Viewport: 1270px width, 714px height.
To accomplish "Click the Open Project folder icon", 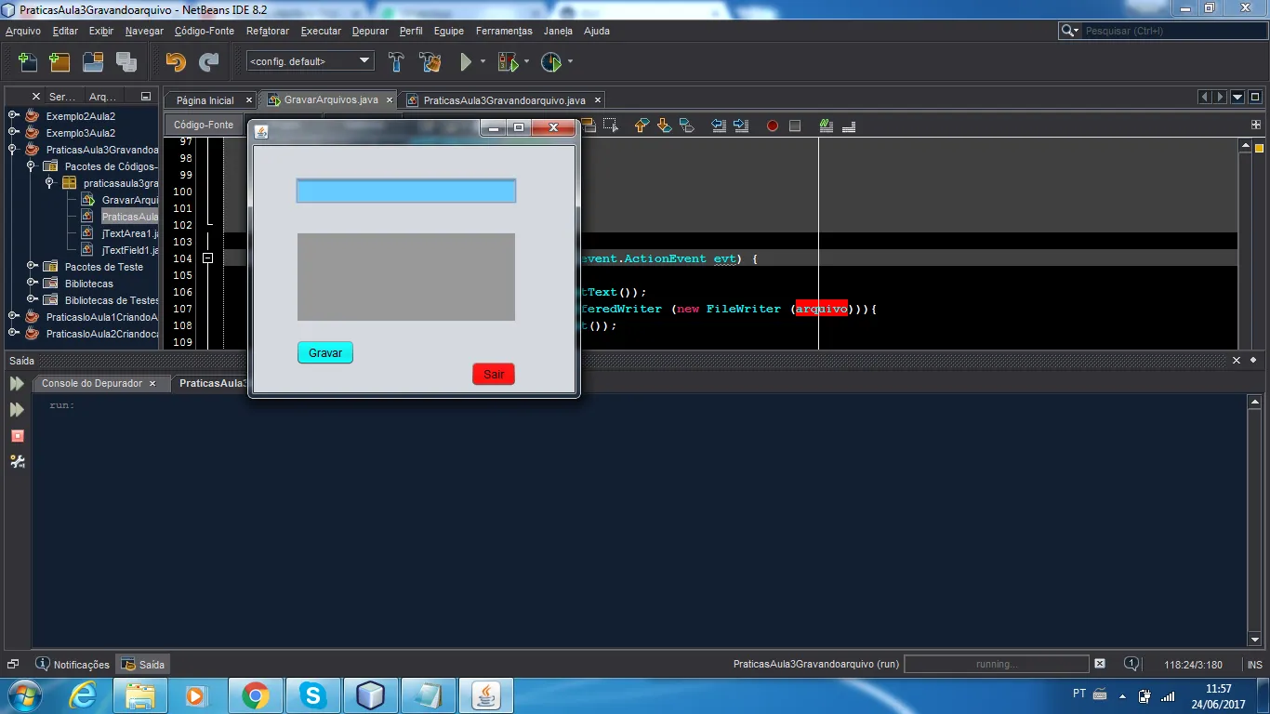I will 92,62.
